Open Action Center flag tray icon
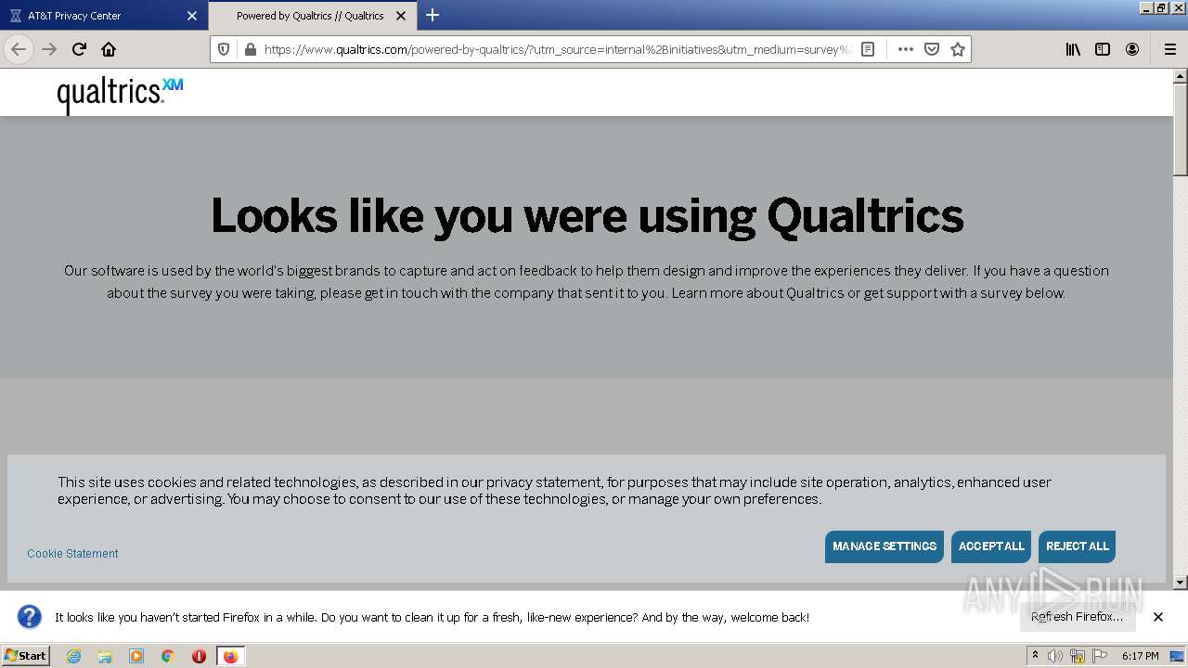The height and width of the screenshot is (668, 1188). click(1100, 656)
